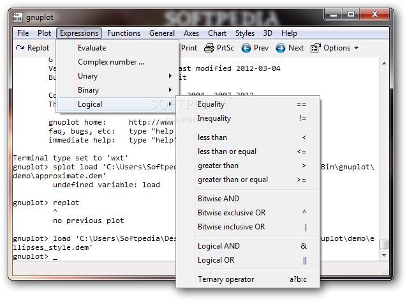Click the vertical scrollbar thumb
This screenshot has width=407, height=301.
[x=383, y=244]
